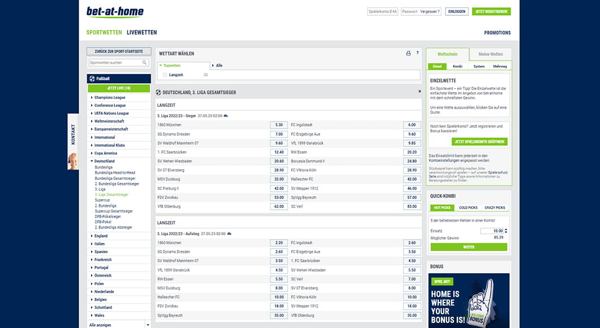
Task: Open the Alle anzeigen dropdown
Action: 148,325
